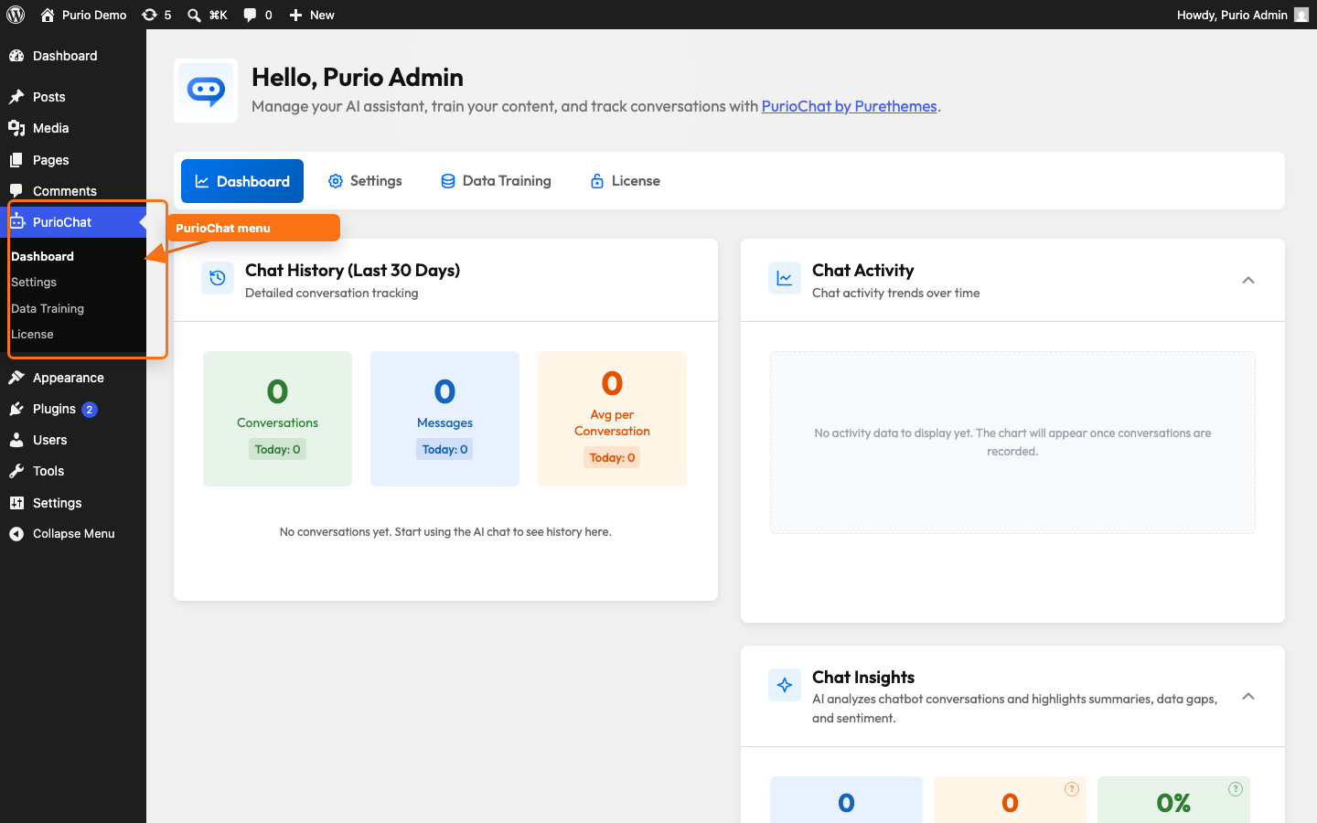Collapse the Chat Activity panel
The width and height of the screenshot is (1317, 823).
point(1248,280)
